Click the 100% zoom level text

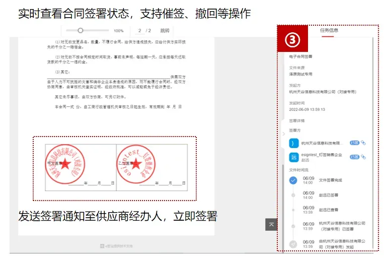[x=119, y=31]
